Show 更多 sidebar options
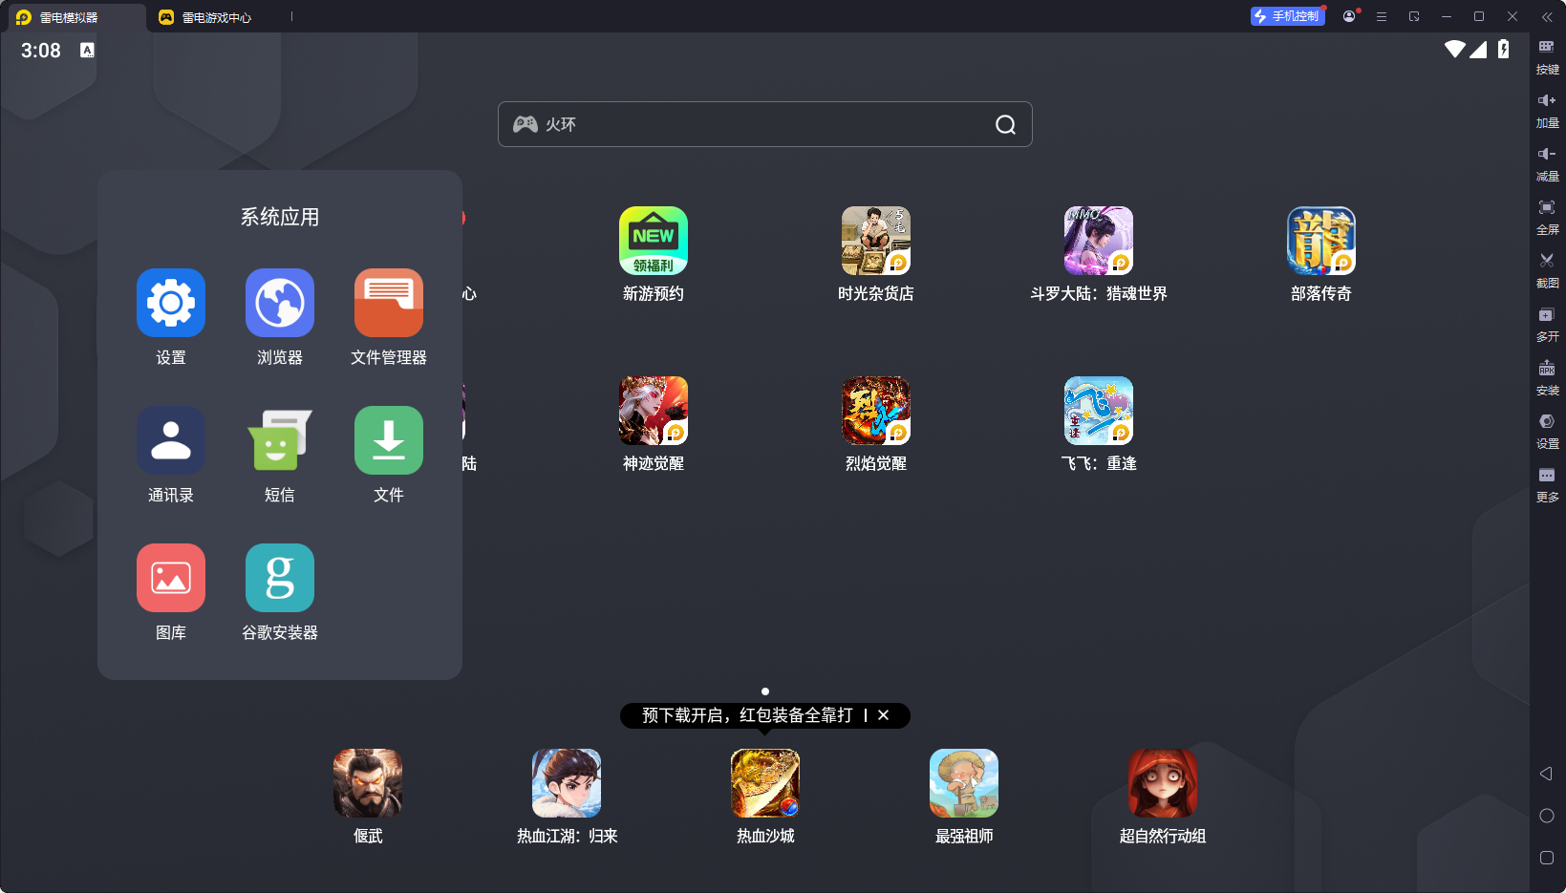 1547,485
